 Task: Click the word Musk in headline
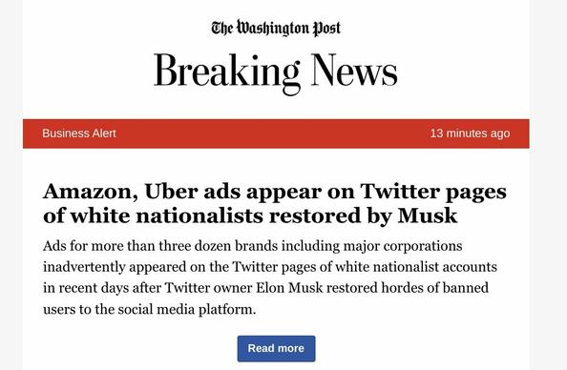click(x=428, y=216)
